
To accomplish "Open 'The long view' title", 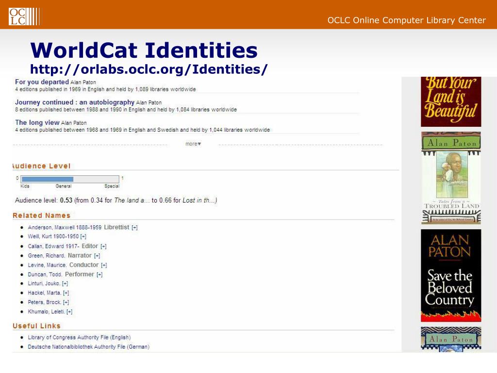I will 37,122.
